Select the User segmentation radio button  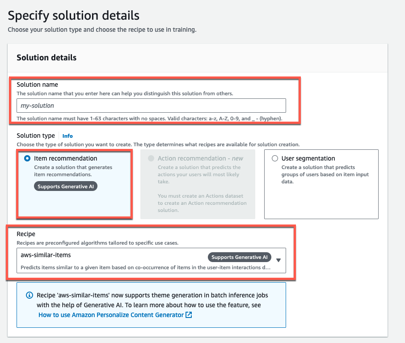click(x=275, y=158)
